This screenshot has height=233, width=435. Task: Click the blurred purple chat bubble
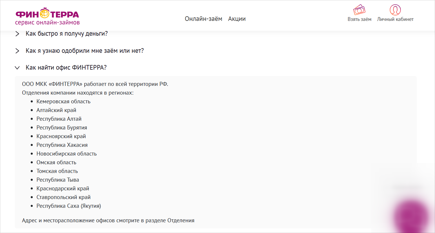[412, 215]
